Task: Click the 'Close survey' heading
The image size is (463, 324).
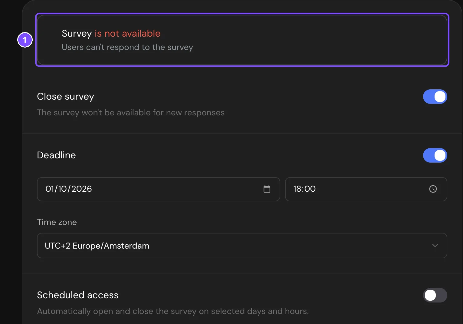Action: tap(65, 96)
